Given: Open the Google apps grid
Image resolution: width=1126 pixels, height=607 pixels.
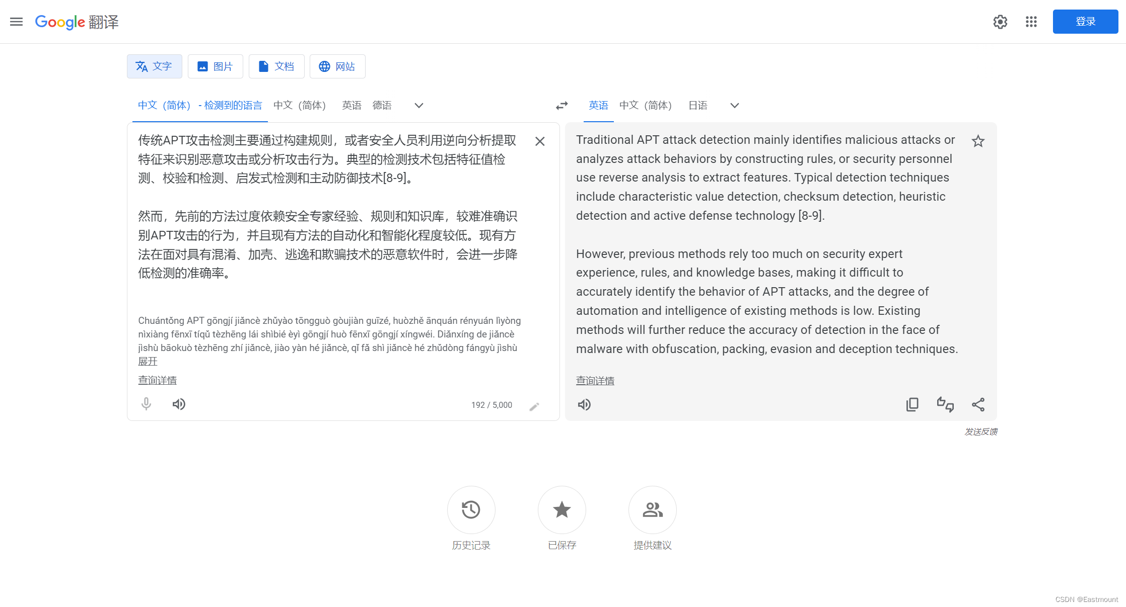Looking at the screenshot, I should pos(1031,22).
